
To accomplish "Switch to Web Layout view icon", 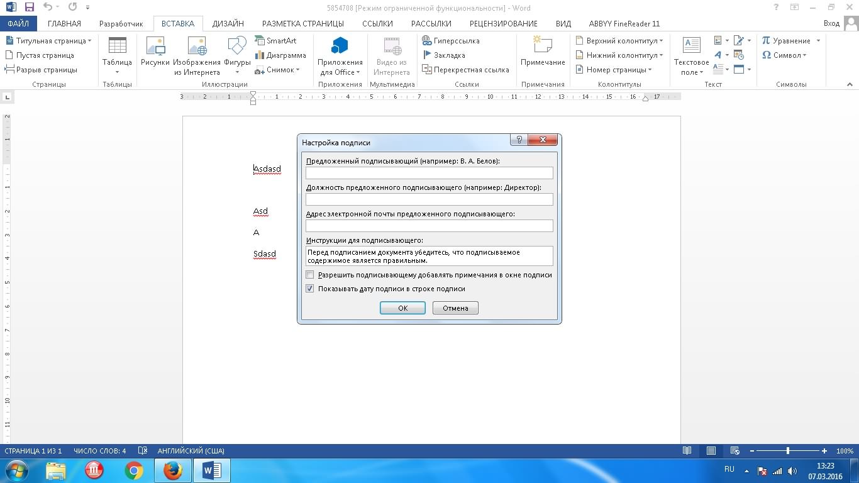I will [x=734, y=450].
